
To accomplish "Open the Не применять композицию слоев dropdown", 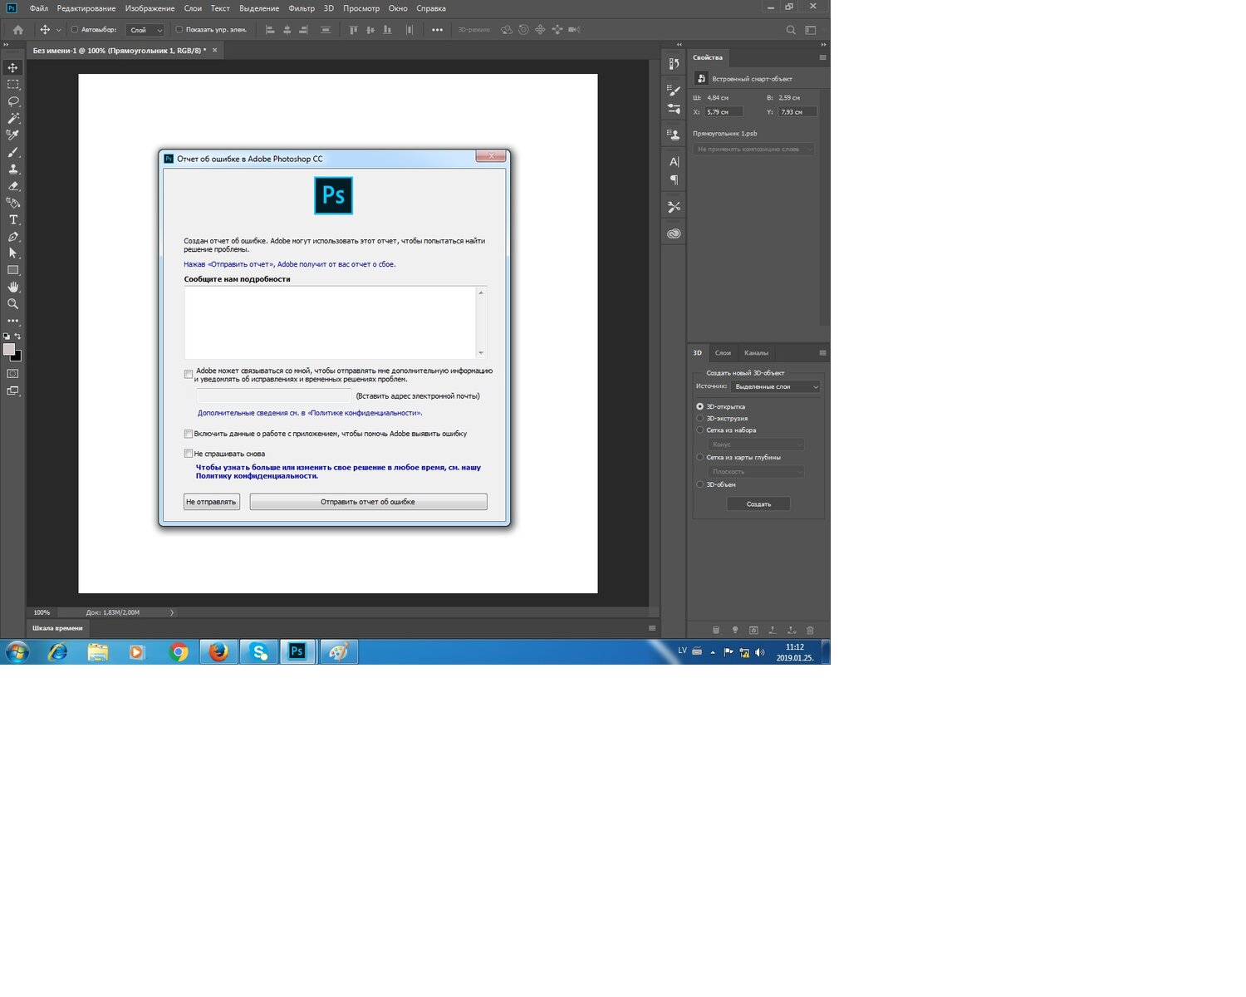I will 754,150.
